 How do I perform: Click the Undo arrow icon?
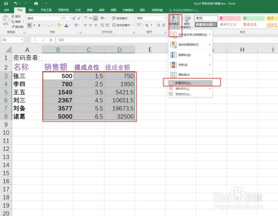16,3
